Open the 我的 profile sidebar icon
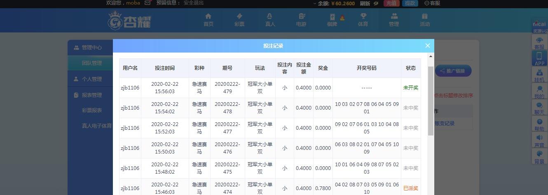Screen dimensions: 548x195 click(x=539, y=92)
